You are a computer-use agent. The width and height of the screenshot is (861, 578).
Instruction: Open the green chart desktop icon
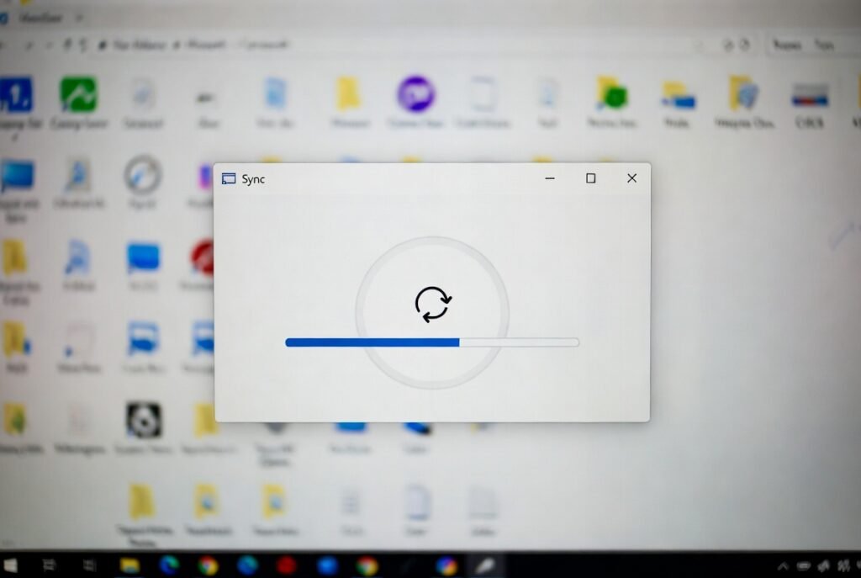[78, 94]
